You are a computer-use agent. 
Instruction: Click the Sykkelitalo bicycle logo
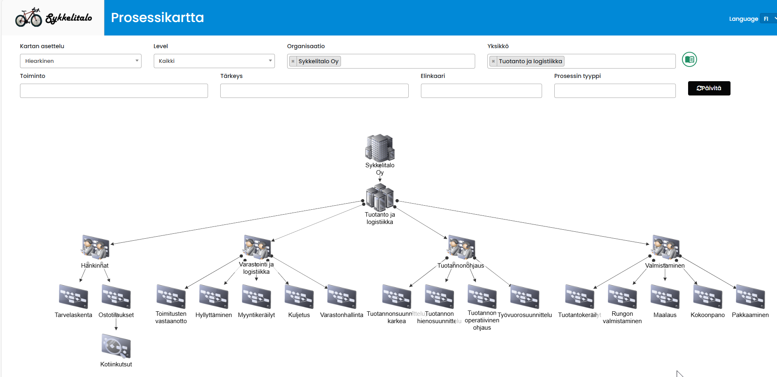53,18
